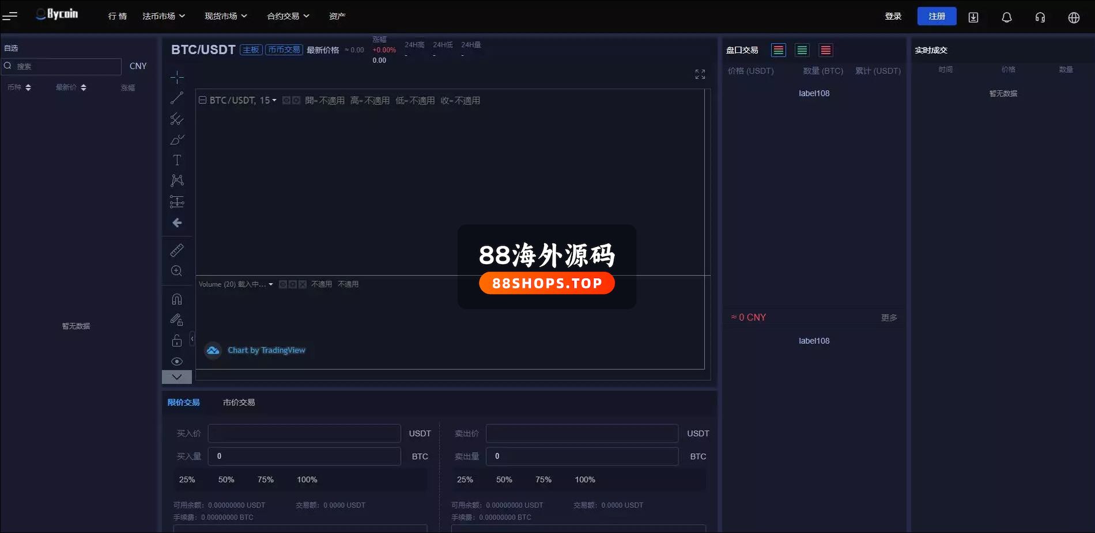This screenshot has width=1095, height=533.
Task: Hide all drawings with eye icon
Action: click(177, 361)
